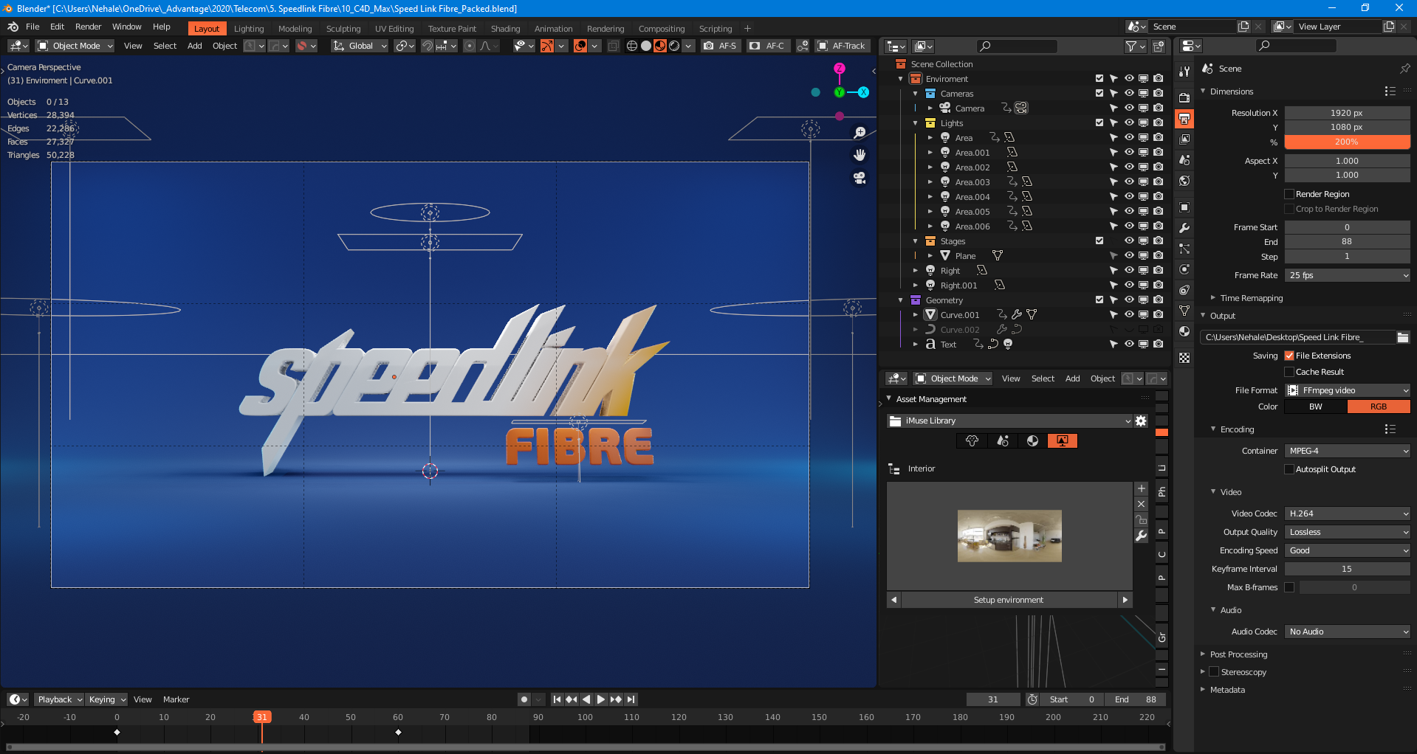Pin the Scene properties panel
The height and width of the screenshot is (754, 1417).
pos(1404,69)
